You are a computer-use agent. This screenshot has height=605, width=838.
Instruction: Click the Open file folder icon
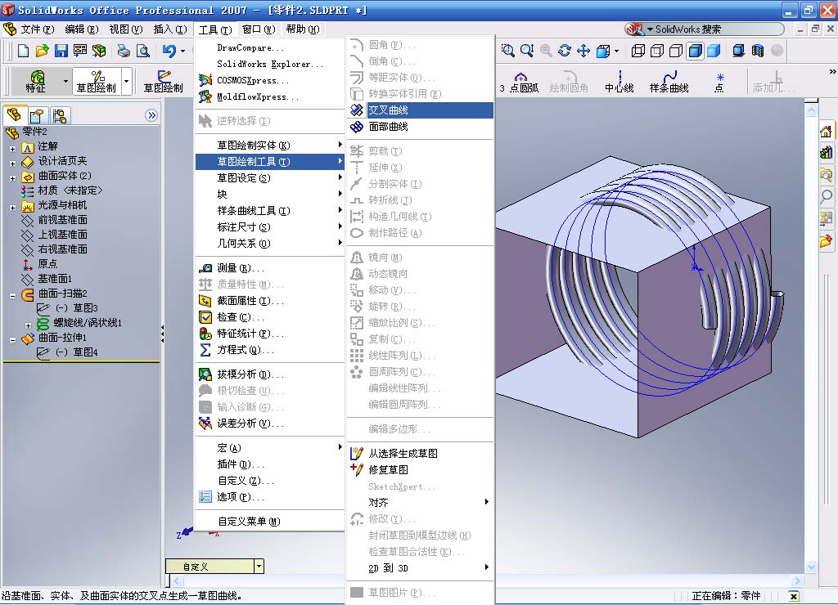pos(42,52)
